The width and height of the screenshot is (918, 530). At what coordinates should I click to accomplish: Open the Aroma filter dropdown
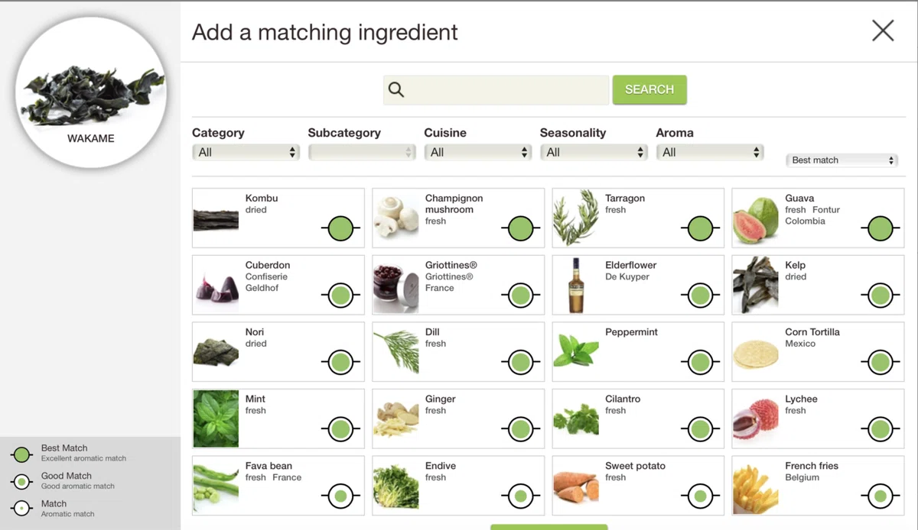point(710,153)
